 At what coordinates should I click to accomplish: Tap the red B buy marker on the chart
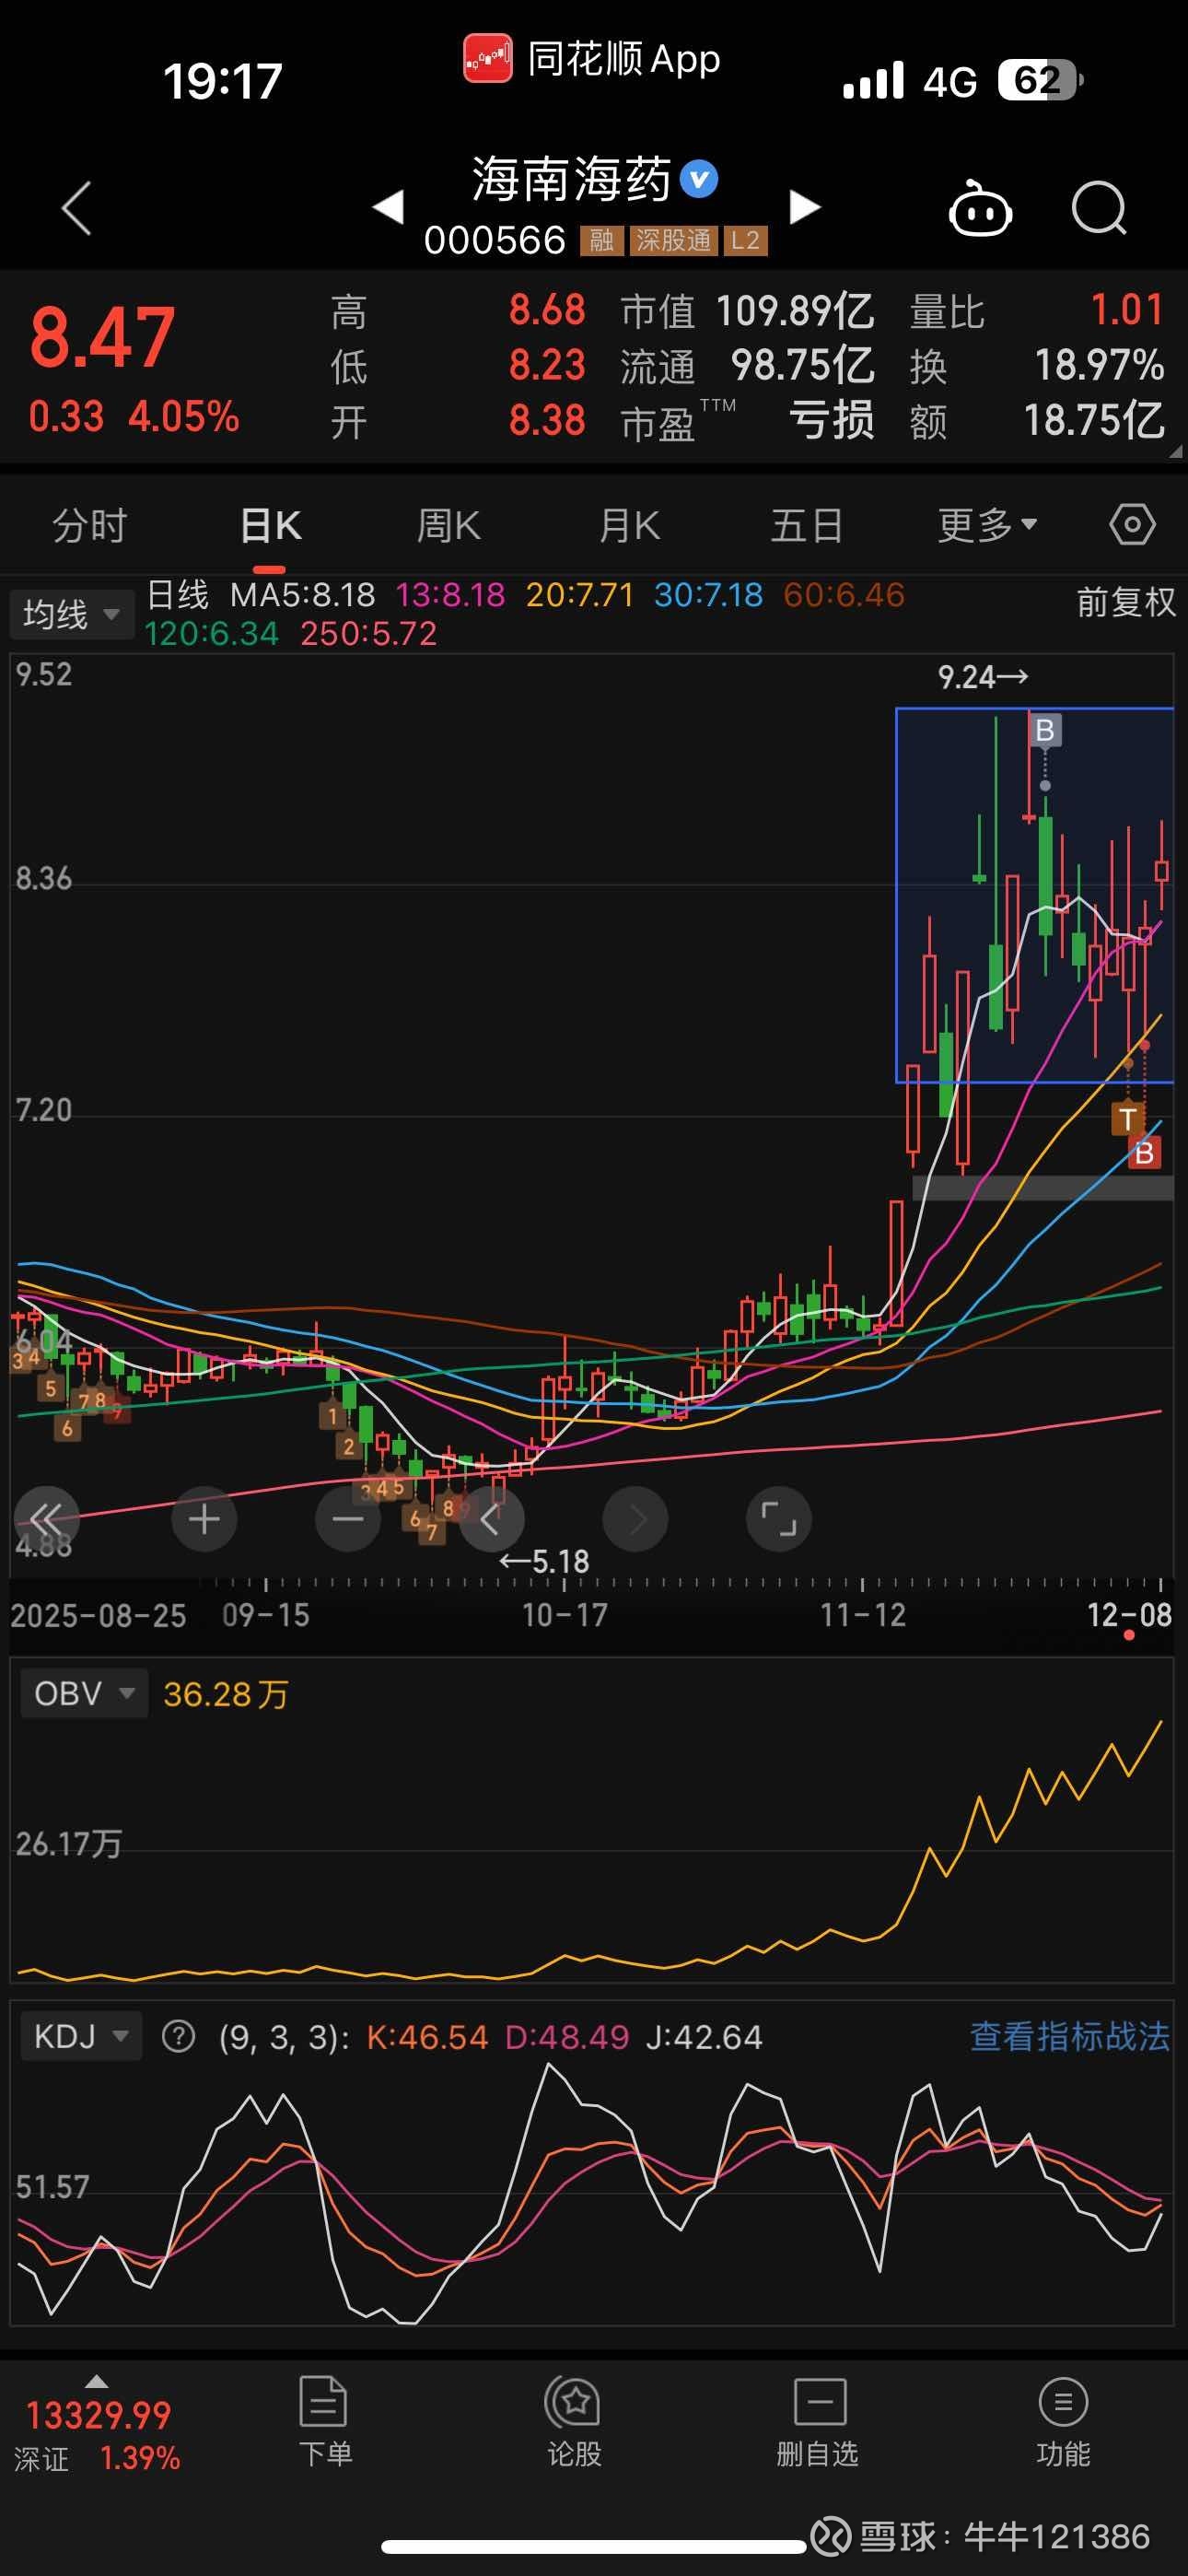coord(1145,1153)
